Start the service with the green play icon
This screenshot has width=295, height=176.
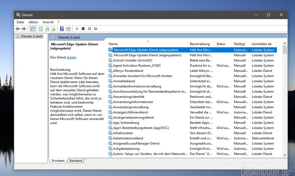pos(77,29)
